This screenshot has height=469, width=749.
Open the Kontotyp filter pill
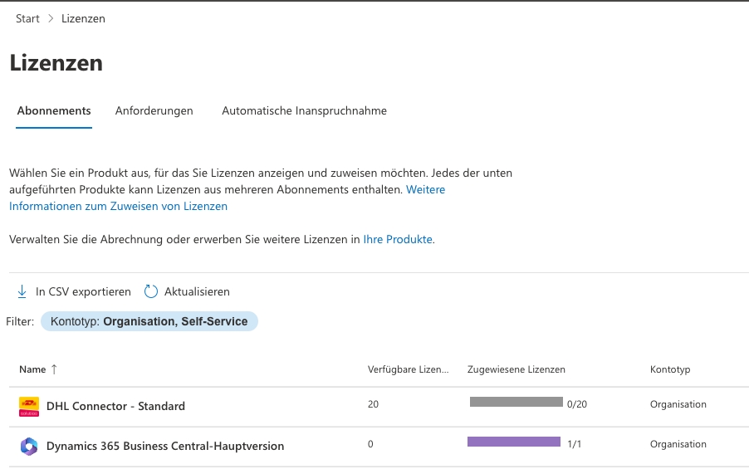click(x=149, y=321)
